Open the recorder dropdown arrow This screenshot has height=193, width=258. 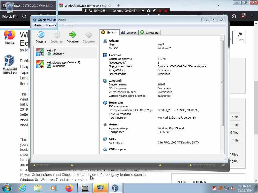pyautogui.click(x=143, y=11)
